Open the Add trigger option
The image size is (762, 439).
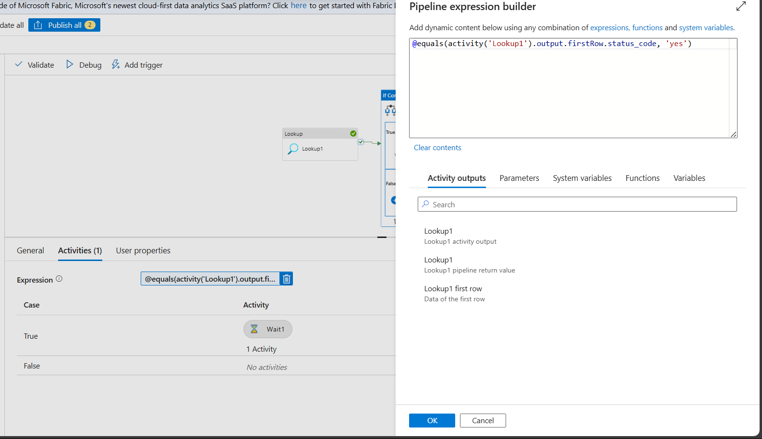137,65
